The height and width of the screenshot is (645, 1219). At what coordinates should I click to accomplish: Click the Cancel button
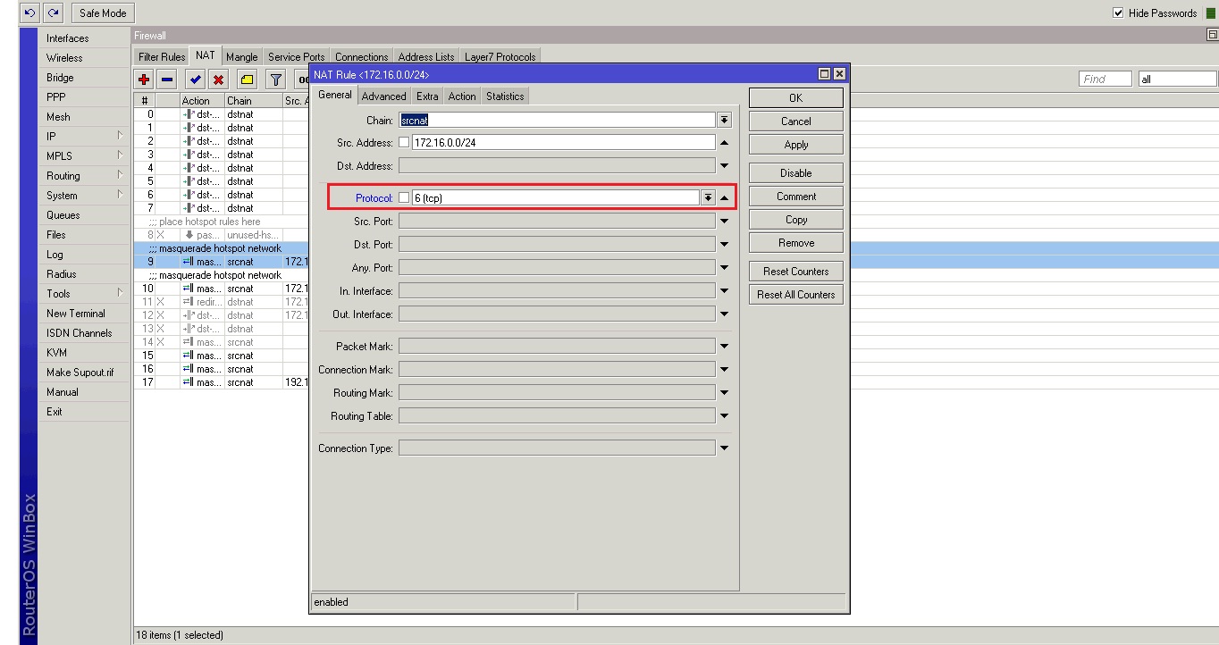click(x=795, y=121)
